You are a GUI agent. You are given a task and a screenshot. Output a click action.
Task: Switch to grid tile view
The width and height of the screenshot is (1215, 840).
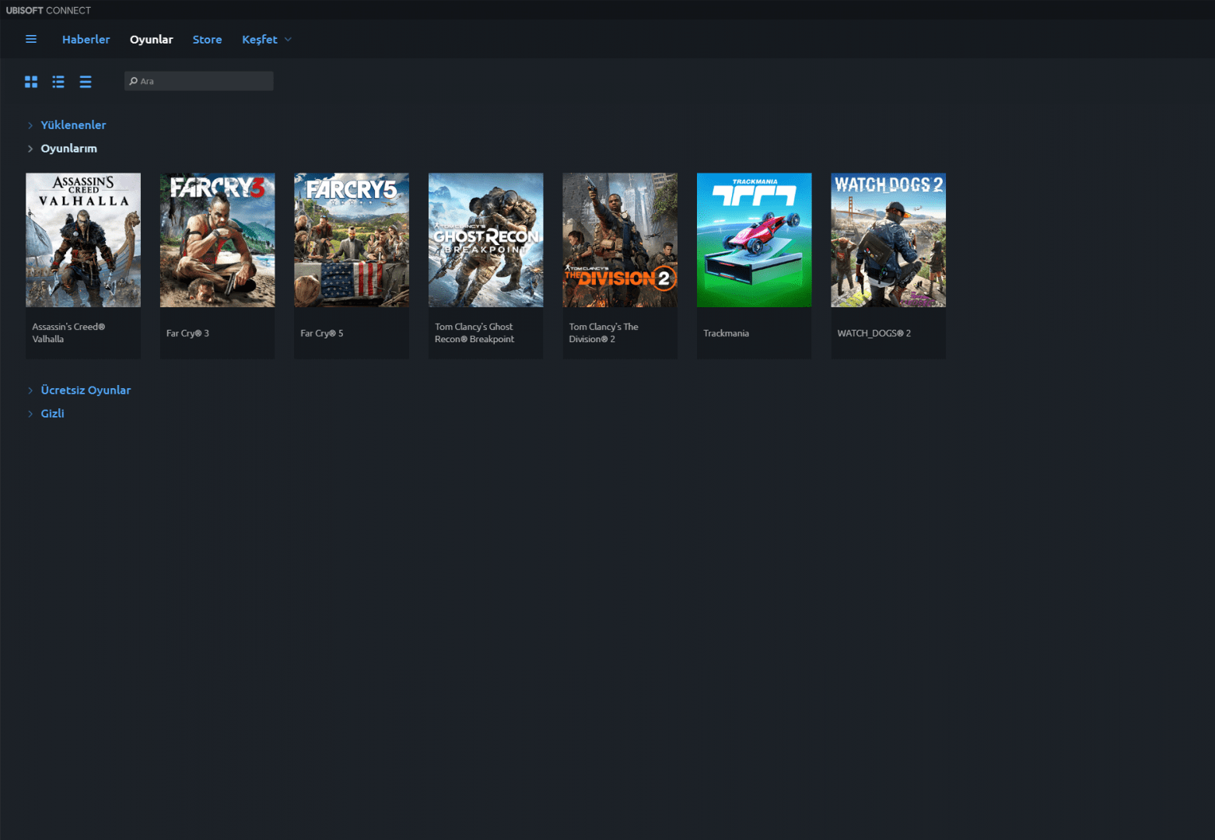31,82
